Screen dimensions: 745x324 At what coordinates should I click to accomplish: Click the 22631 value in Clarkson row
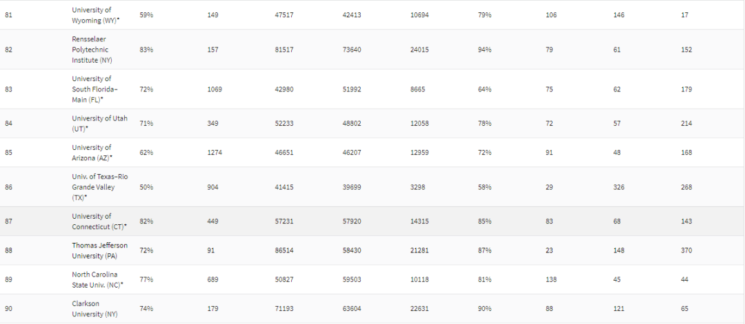tap(420, 308)
